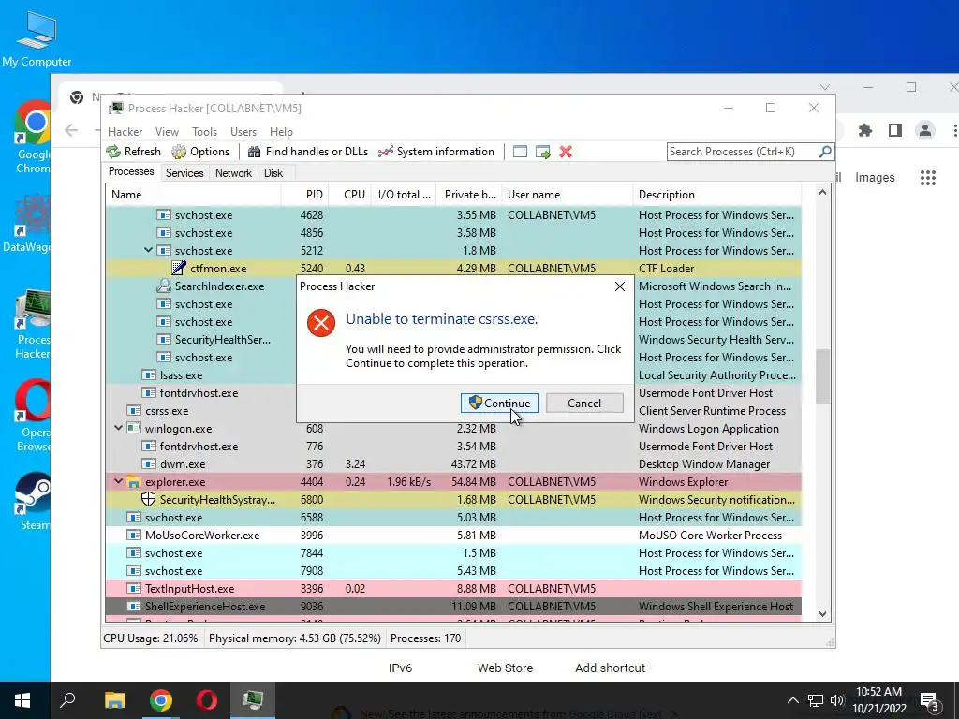Sort by the CPU column header
The image size is (959, 719).
click(x=349, y=195)
